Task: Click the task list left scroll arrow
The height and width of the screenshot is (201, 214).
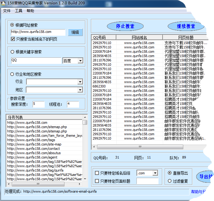Action: 9,184
